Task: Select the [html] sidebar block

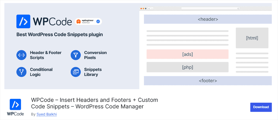Action: (x=252, y=38)
